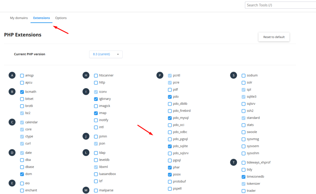Screen dimensions: 316x194
Task: Jump to letter A section badge
Action: (12, 75)
